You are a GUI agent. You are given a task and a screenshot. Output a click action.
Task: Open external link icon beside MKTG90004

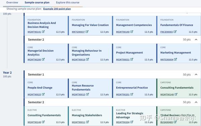175,59
